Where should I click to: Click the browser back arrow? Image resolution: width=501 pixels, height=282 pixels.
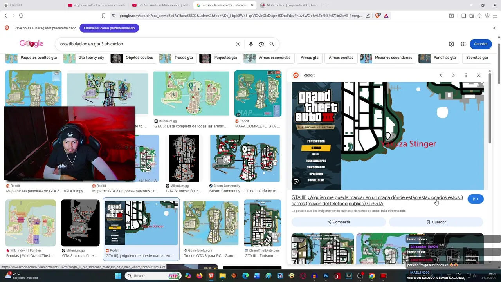coord(5,16)
